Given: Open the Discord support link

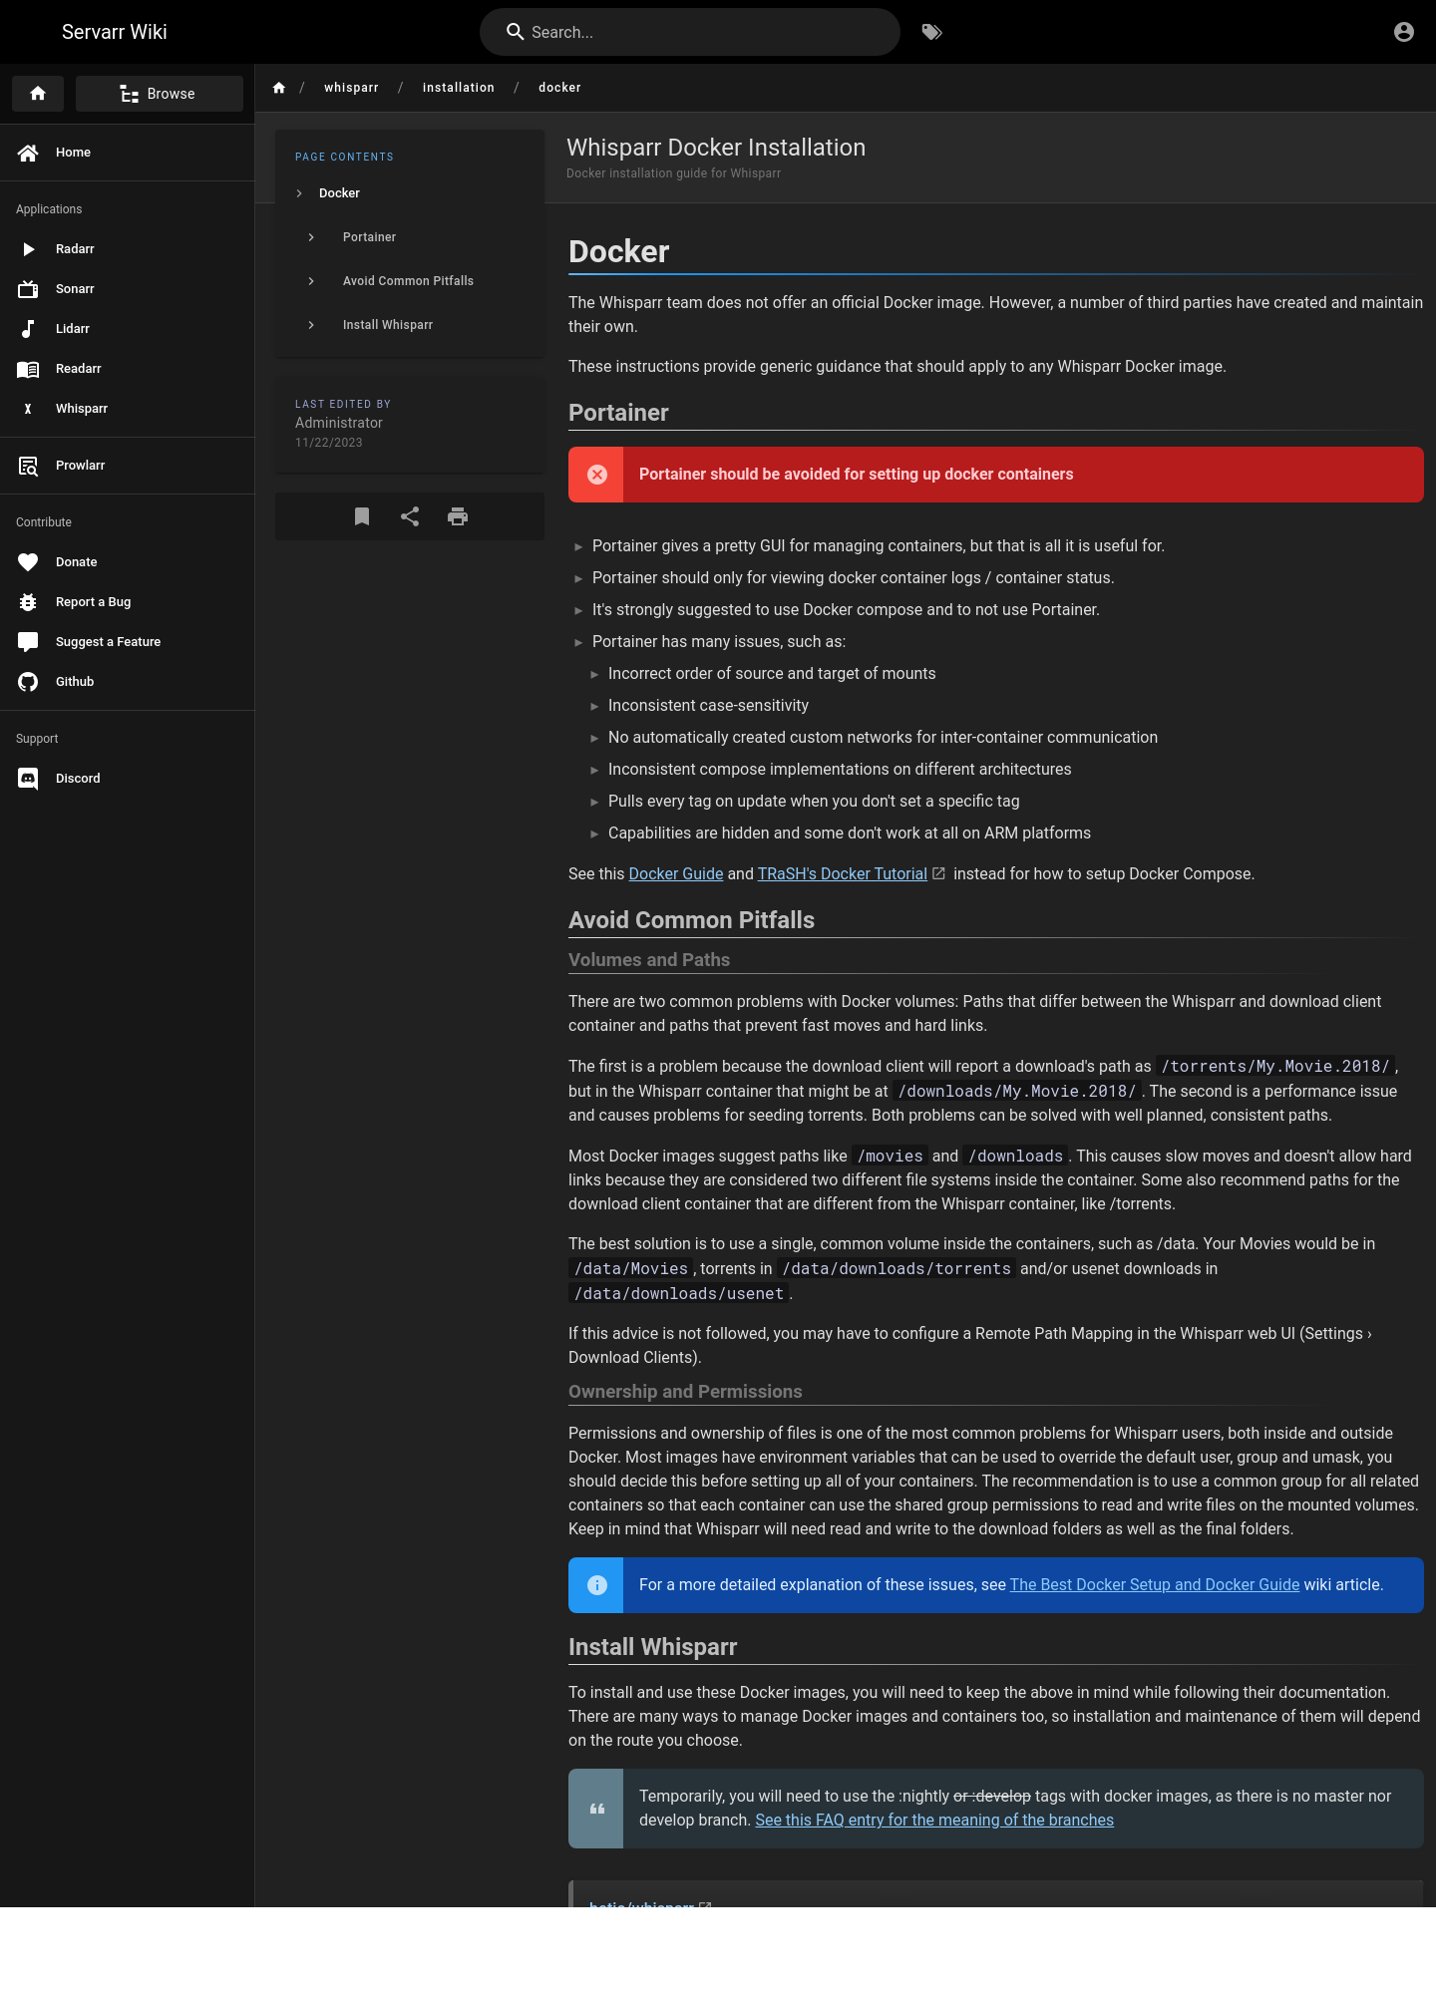Looking at the screenshot, I should (127, 779).
